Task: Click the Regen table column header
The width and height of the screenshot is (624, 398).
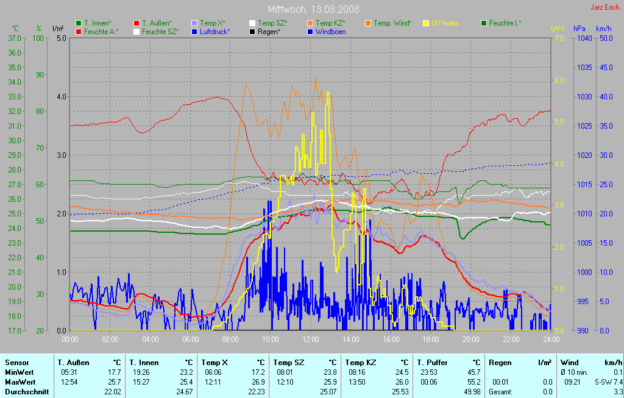Action: coord(500,363)
